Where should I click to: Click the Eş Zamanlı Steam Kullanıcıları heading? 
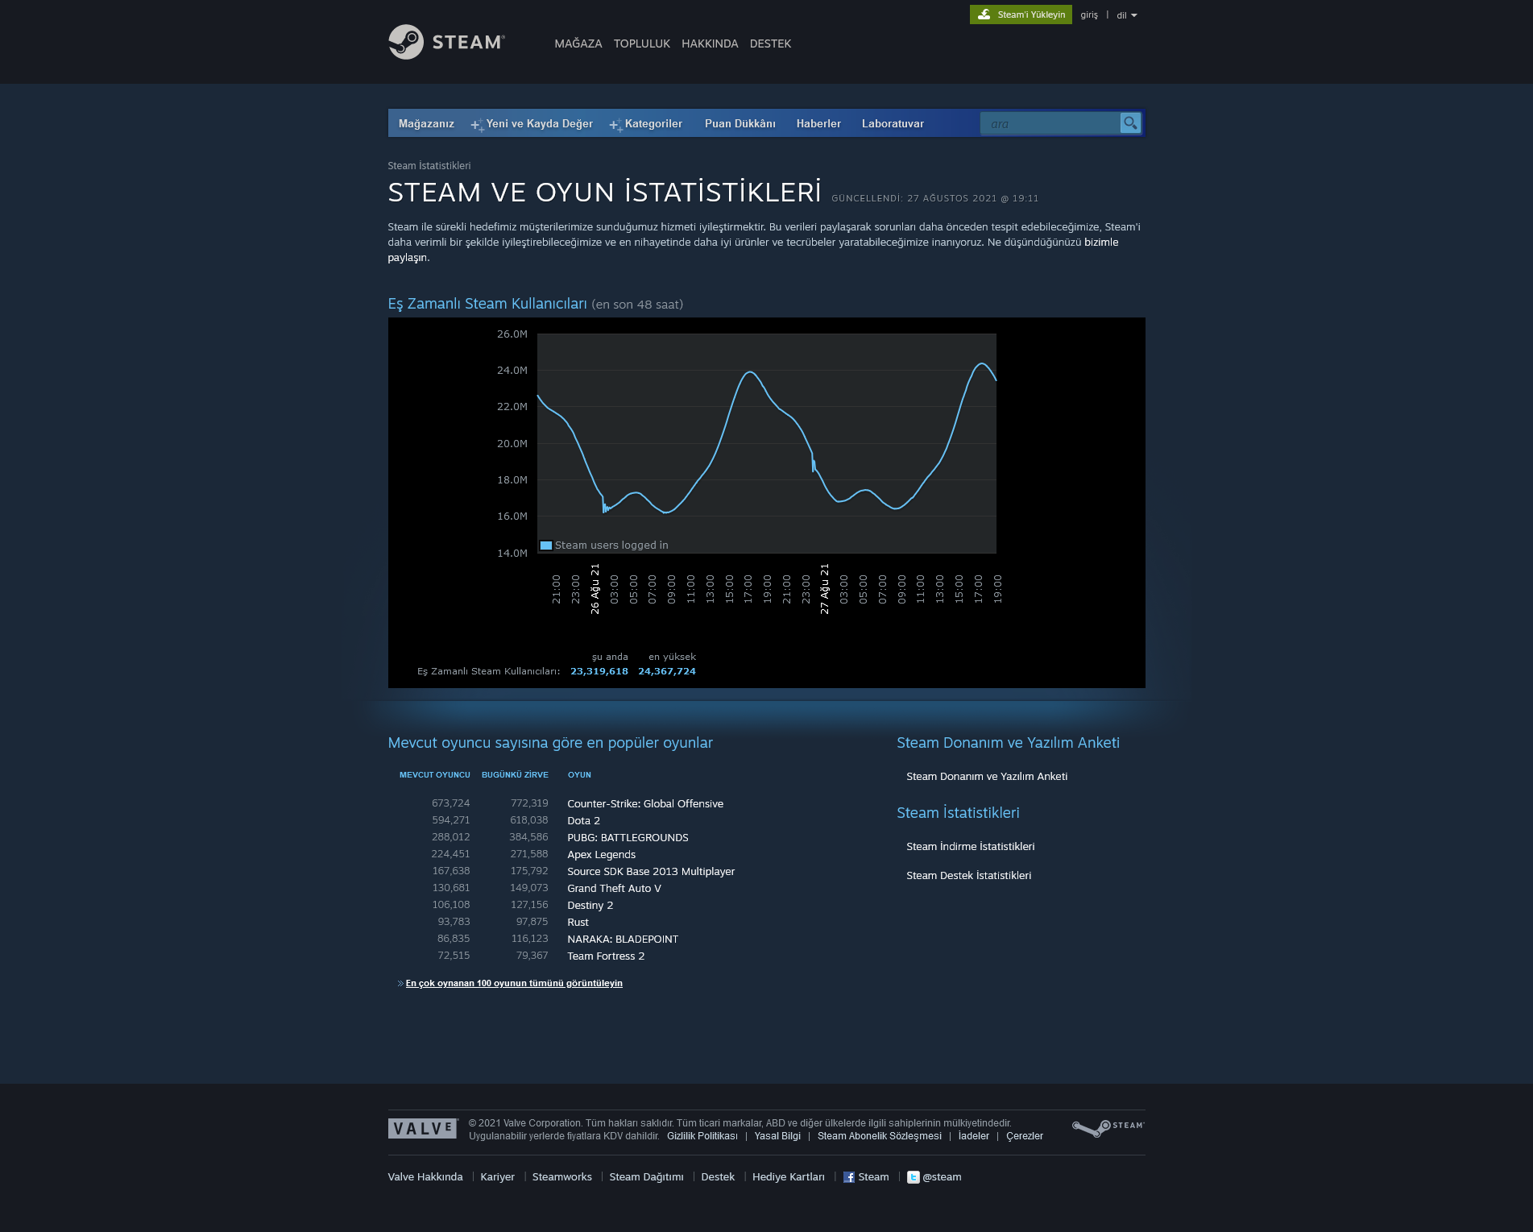pos(487,304)
